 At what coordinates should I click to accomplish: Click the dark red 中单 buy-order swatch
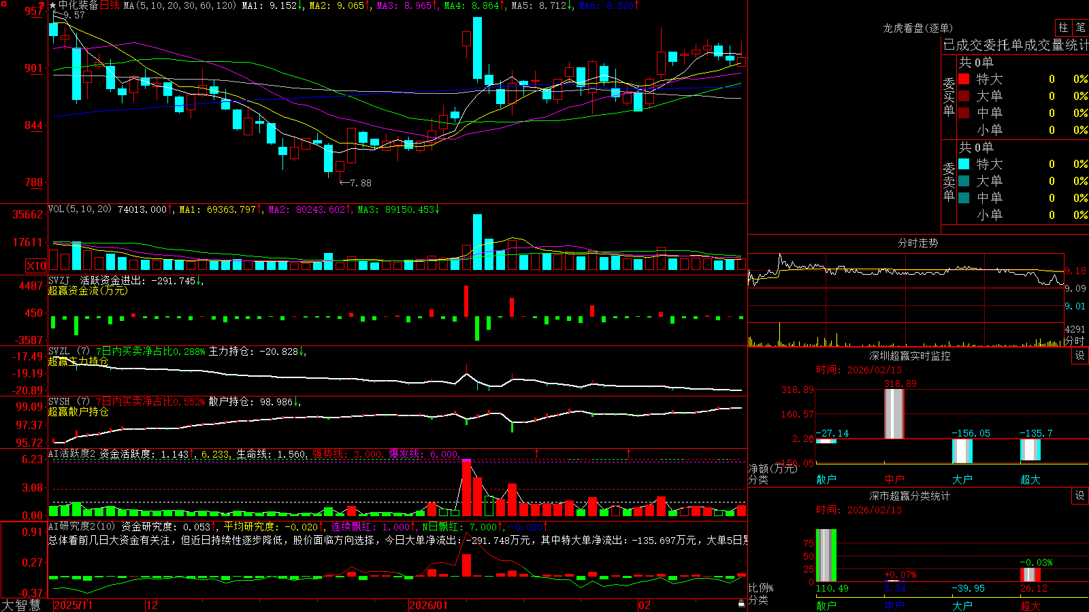(964, 113)
